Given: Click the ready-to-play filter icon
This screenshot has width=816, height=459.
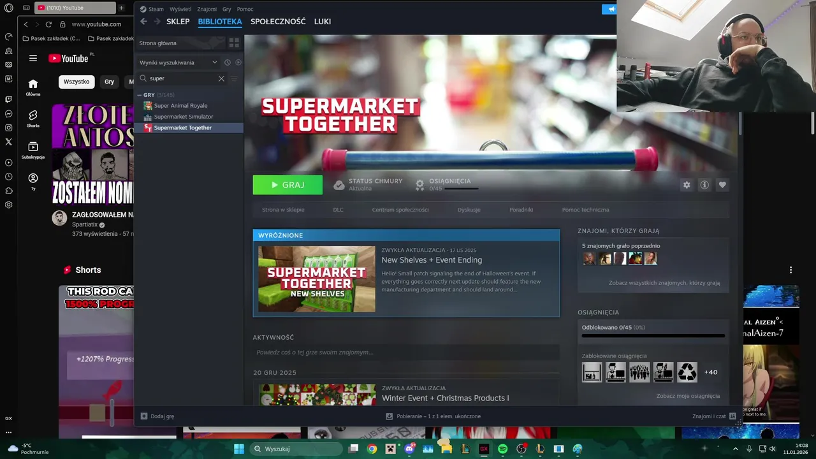Looking at the screenshot, I should coord(238,62).
